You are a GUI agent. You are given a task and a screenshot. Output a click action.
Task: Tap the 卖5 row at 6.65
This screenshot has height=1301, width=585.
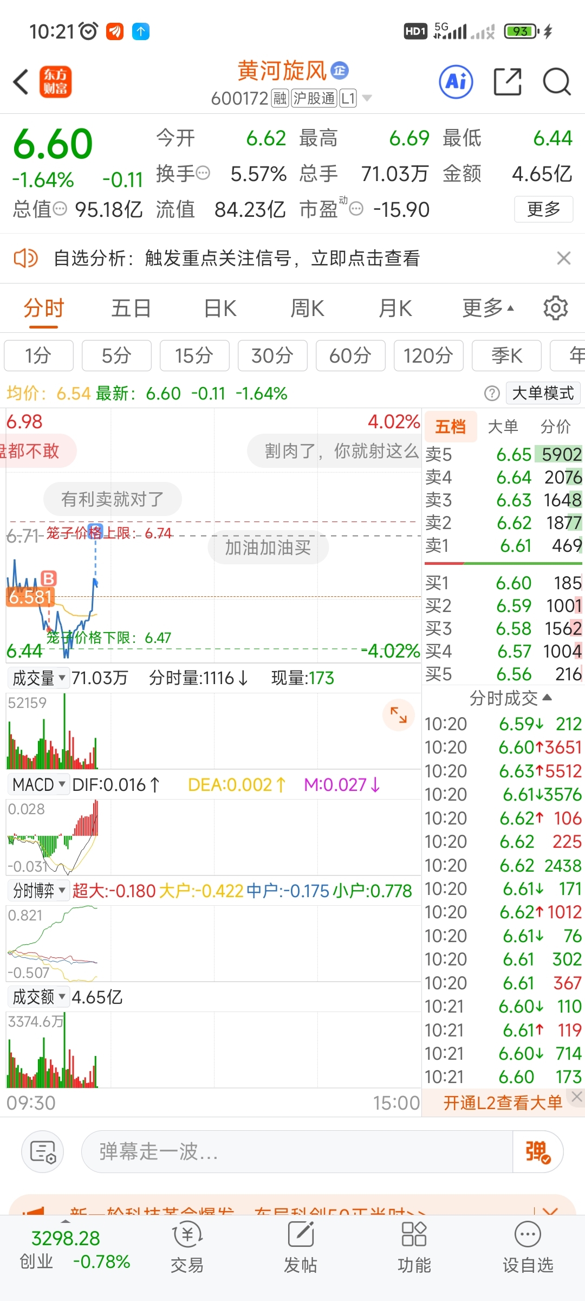coord(504,454)
